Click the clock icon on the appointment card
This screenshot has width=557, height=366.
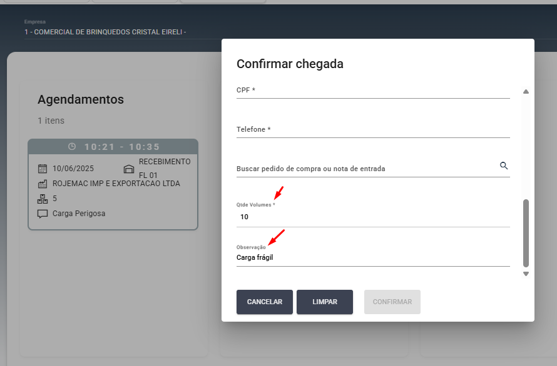(x=72, y=147)
